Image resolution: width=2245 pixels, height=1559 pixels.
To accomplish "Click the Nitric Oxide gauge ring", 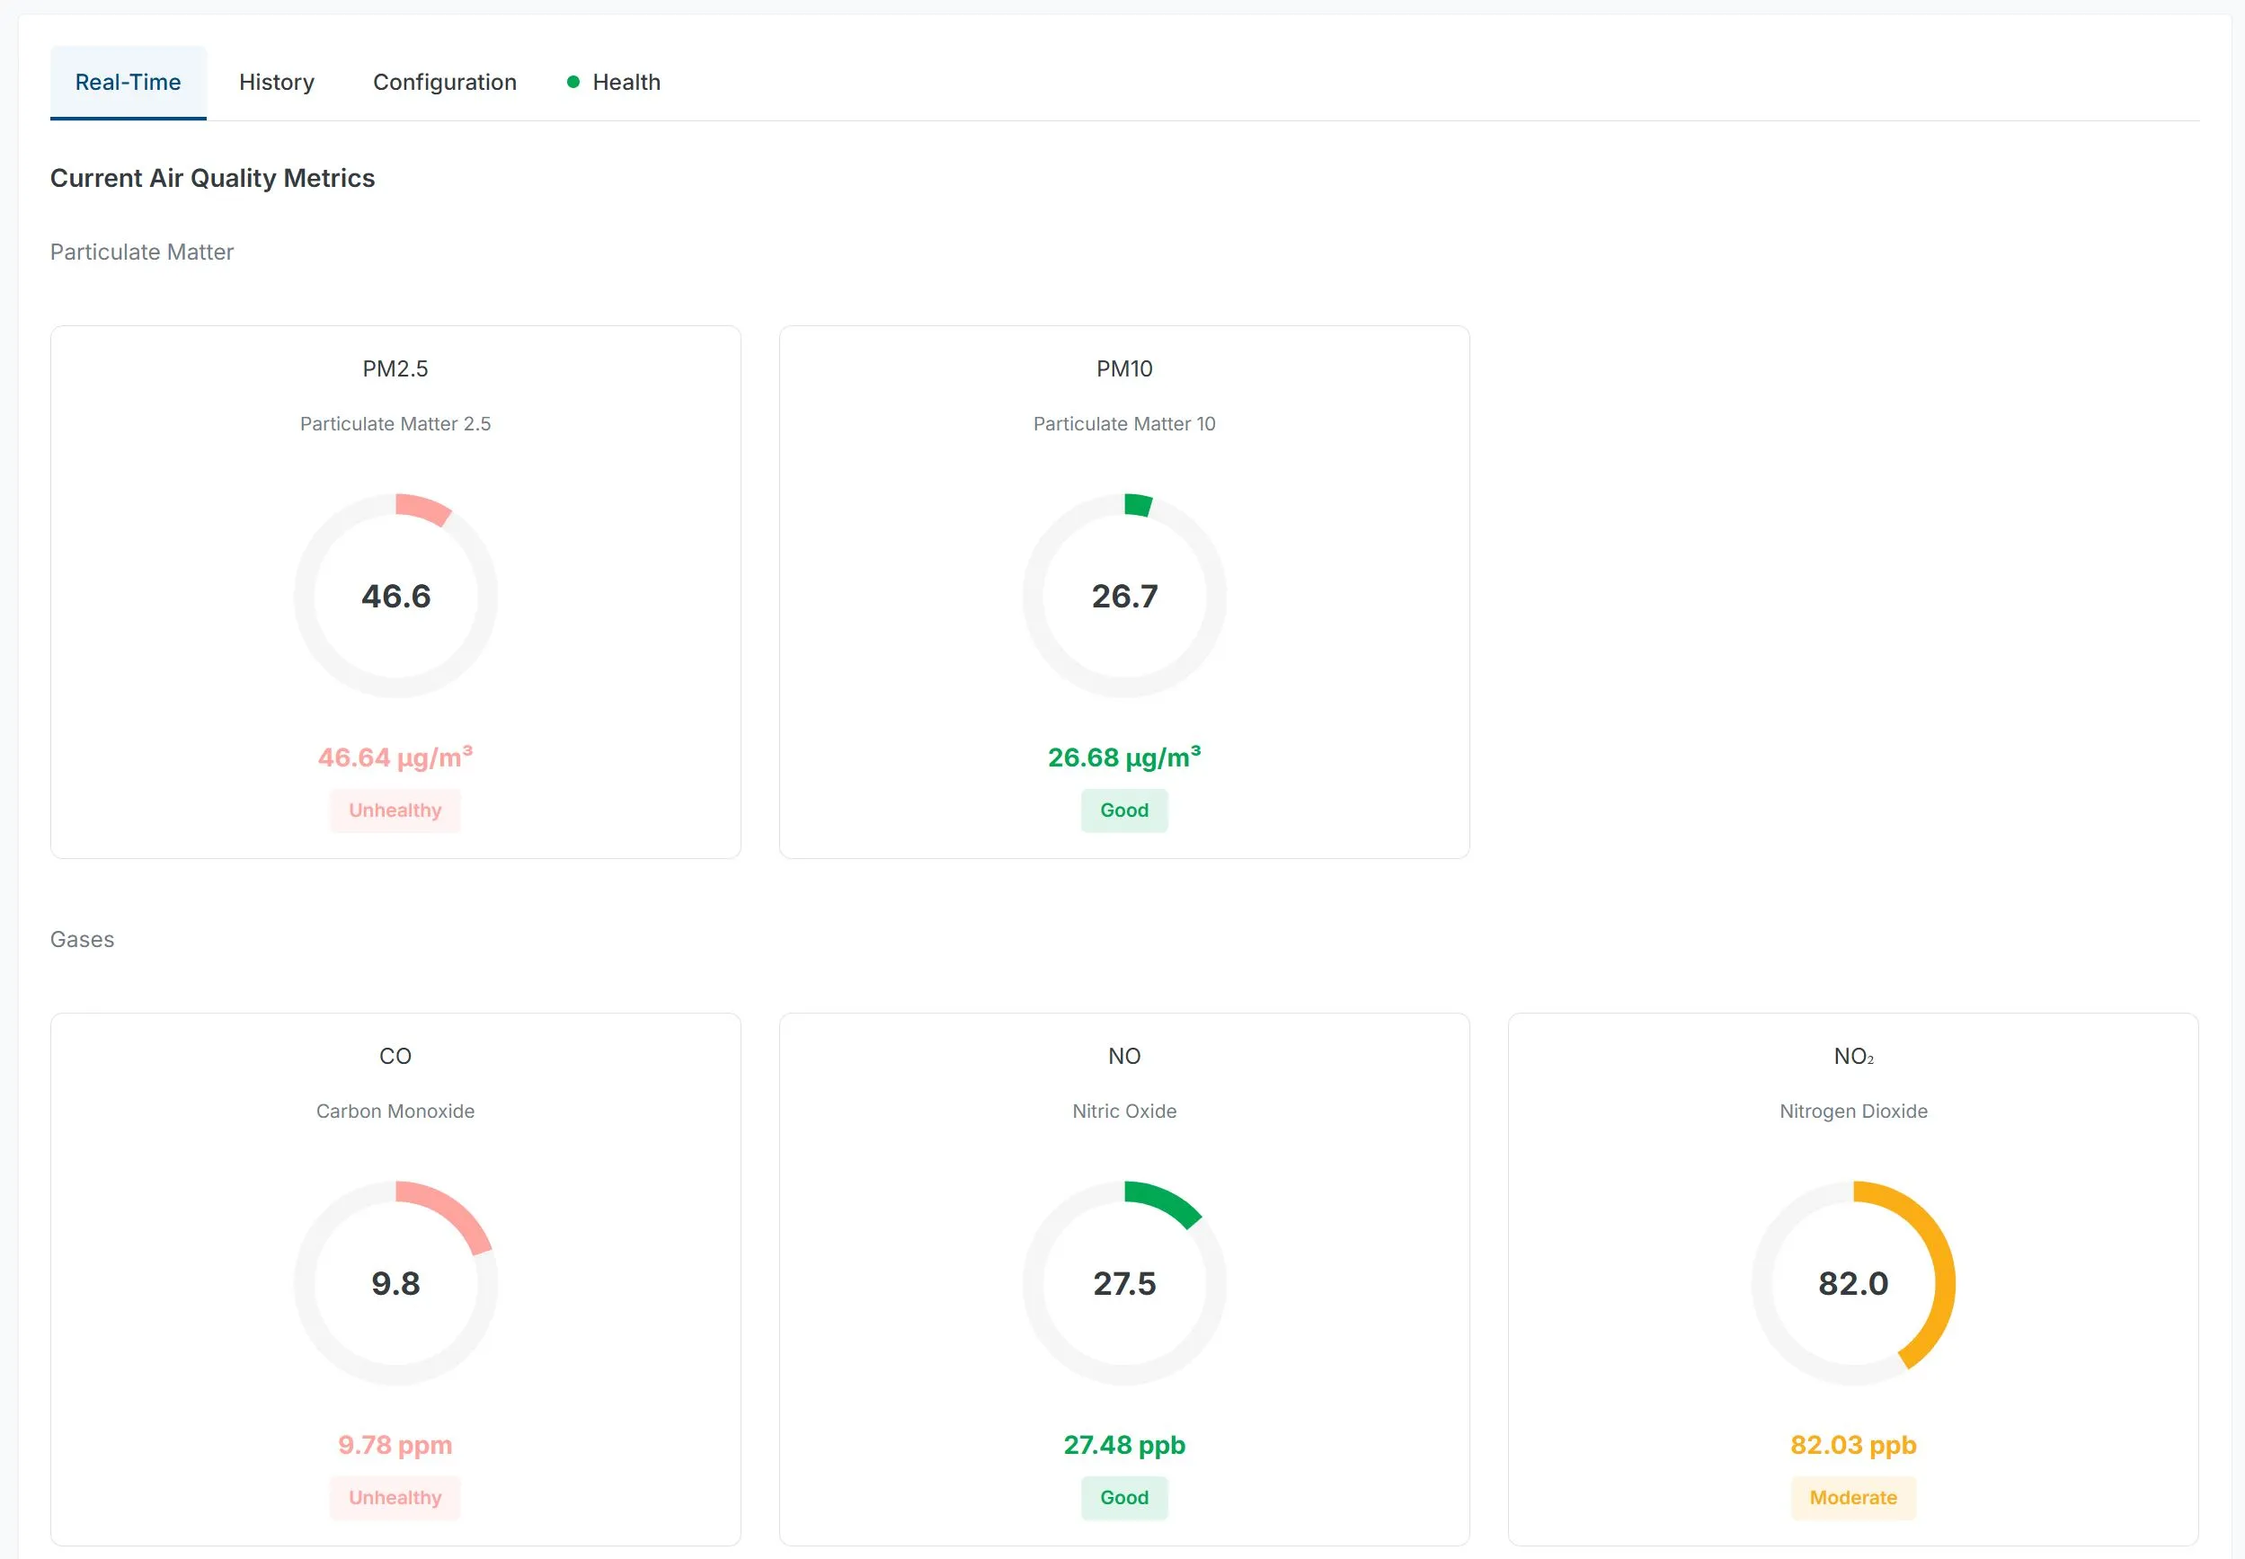I will coord(1124,1282).
